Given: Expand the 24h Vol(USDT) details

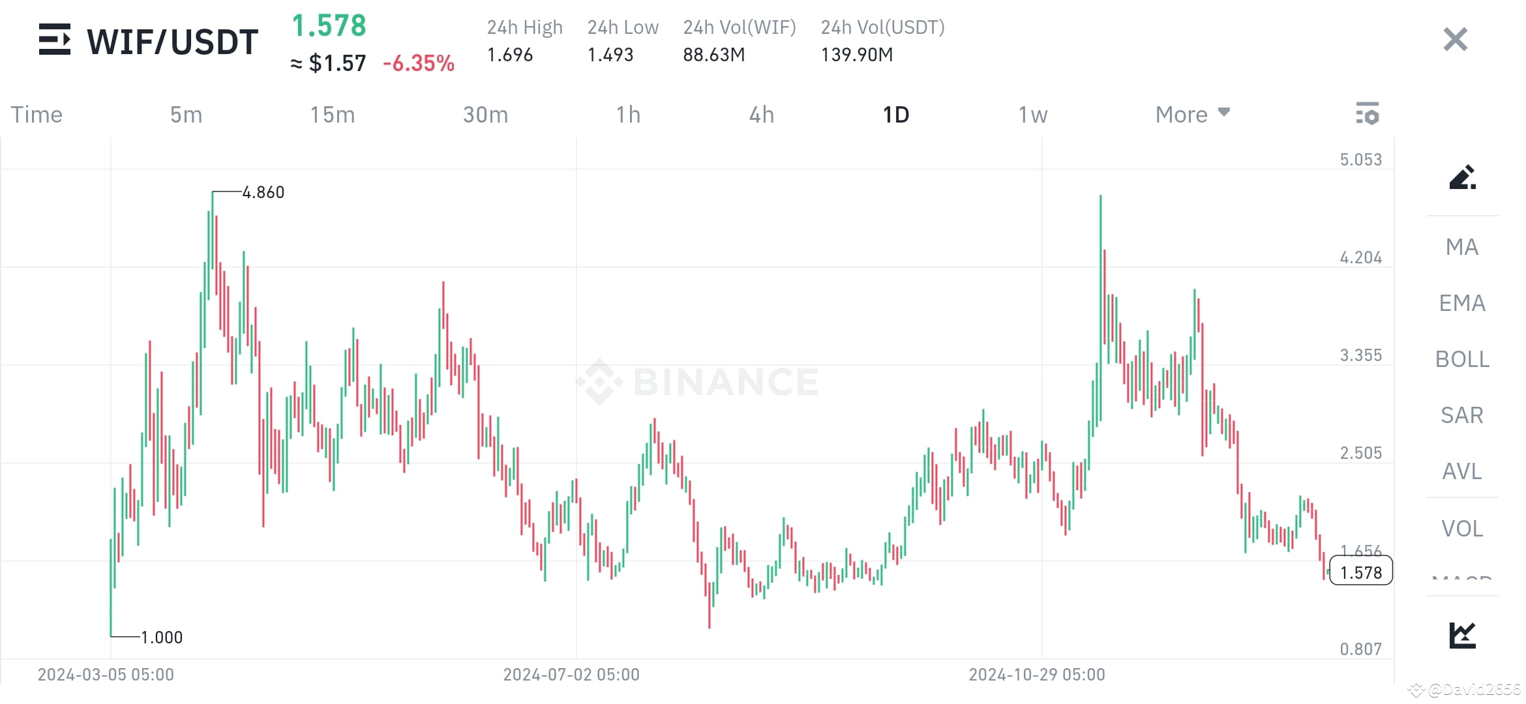Looking at the screenshot, I should click(x=882, y=27).
